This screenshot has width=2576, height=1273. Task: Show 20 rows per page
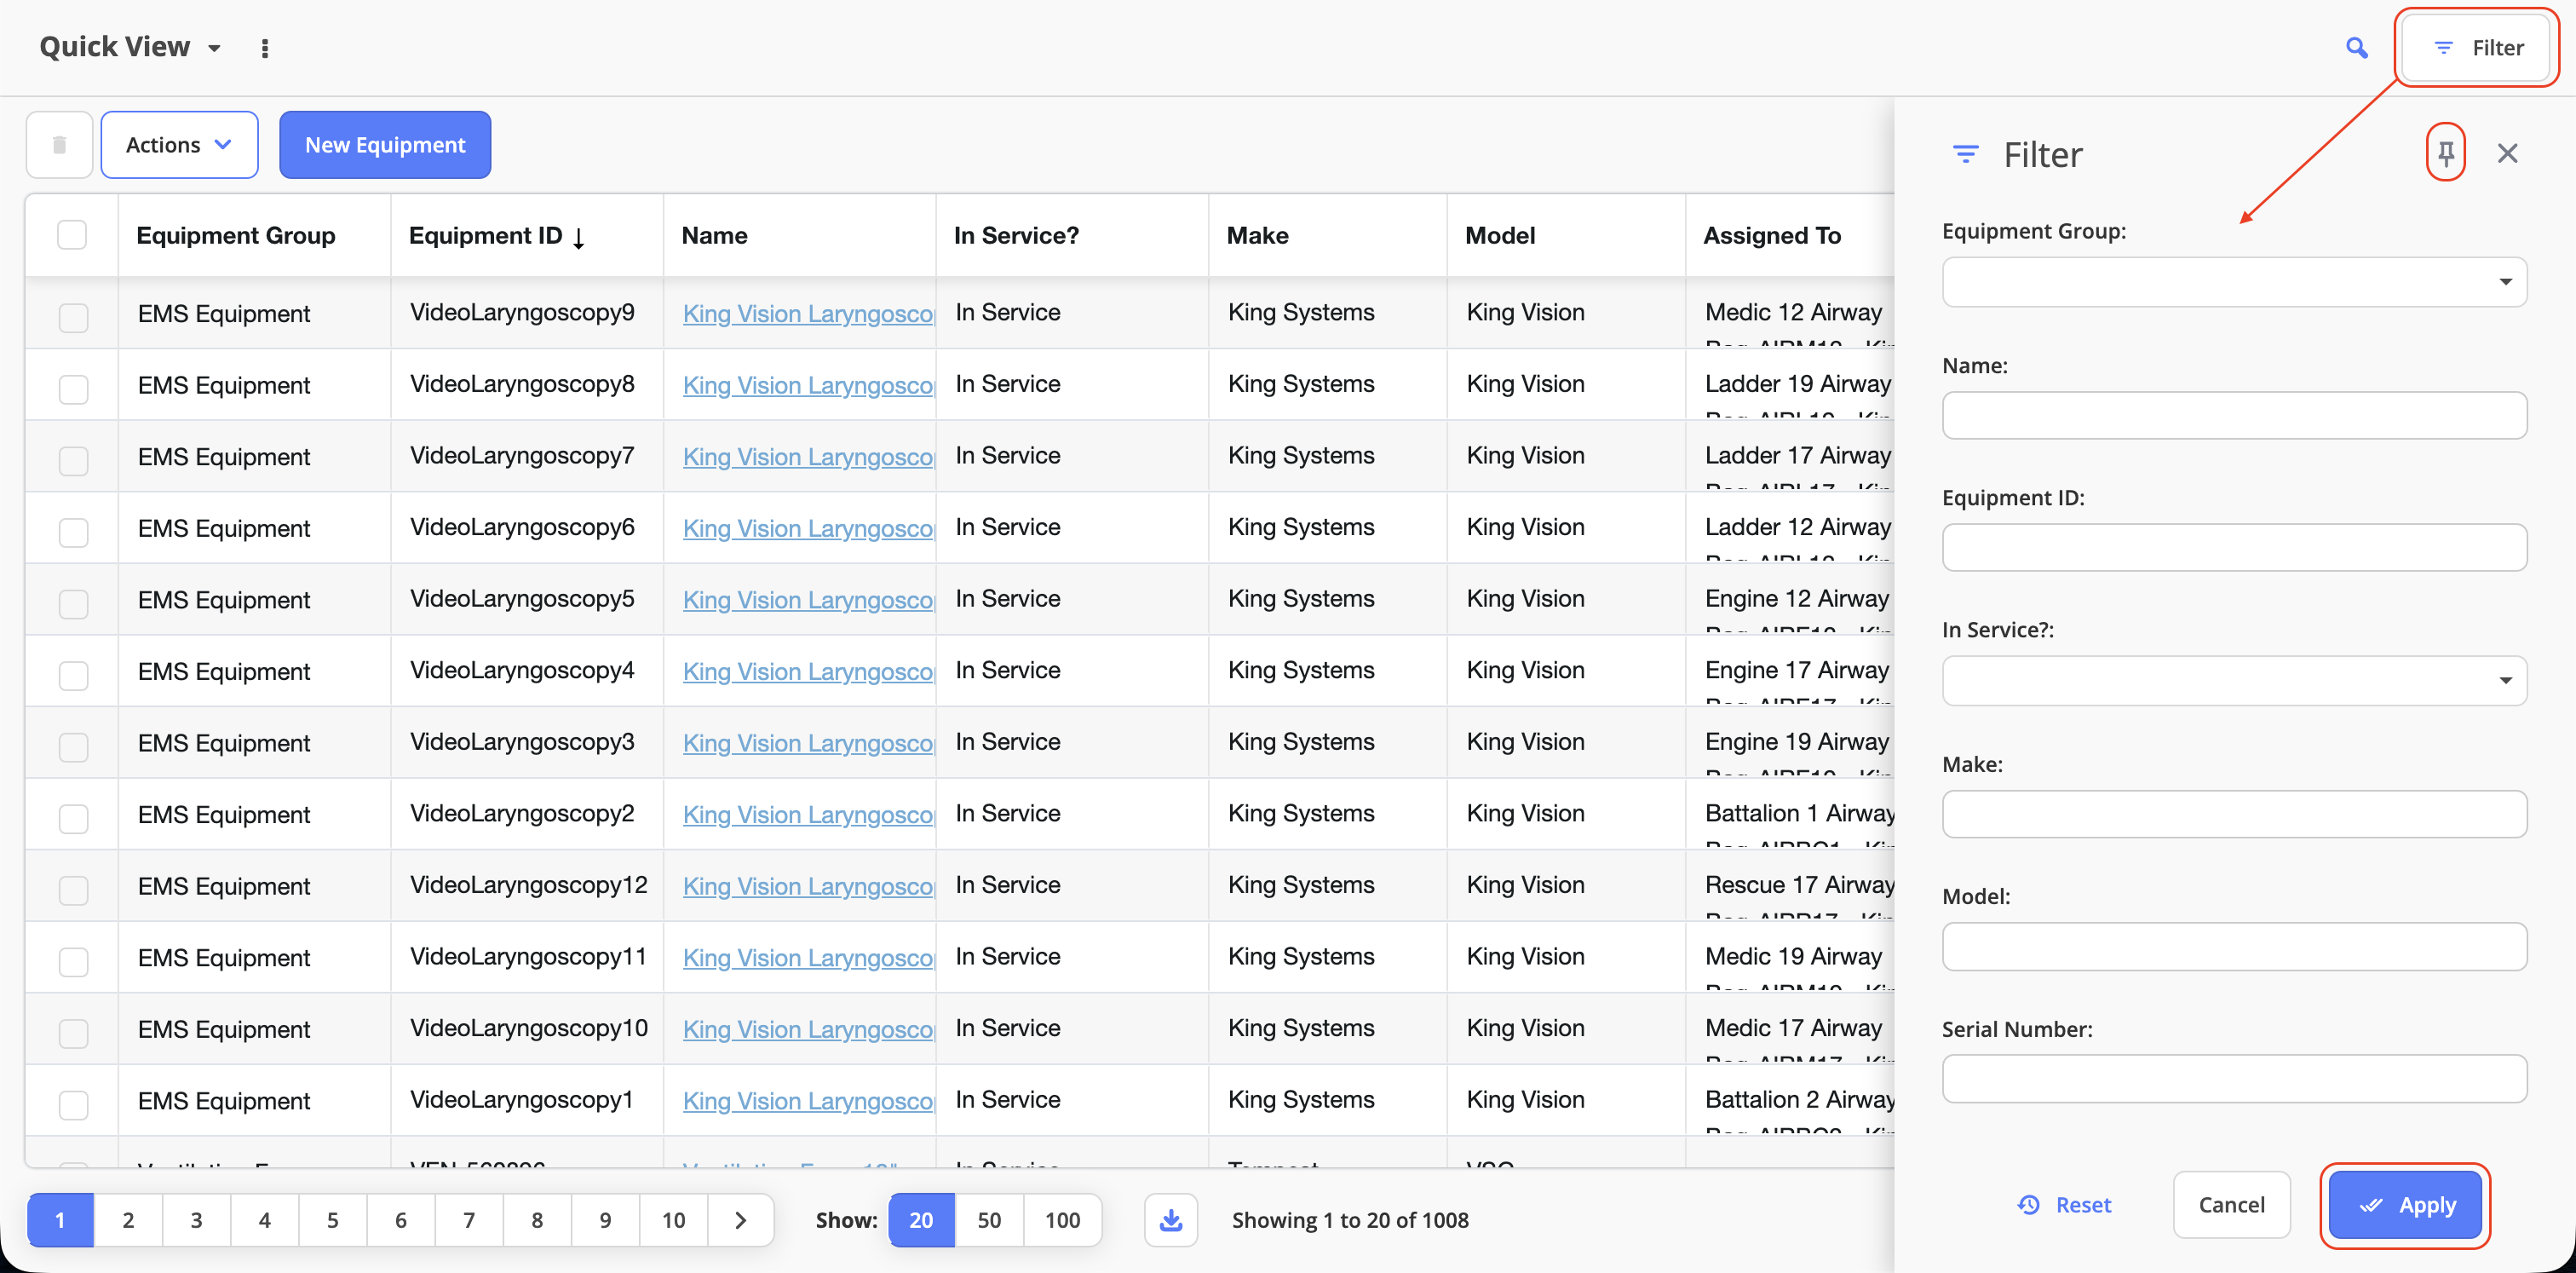tap(921, 1220)
